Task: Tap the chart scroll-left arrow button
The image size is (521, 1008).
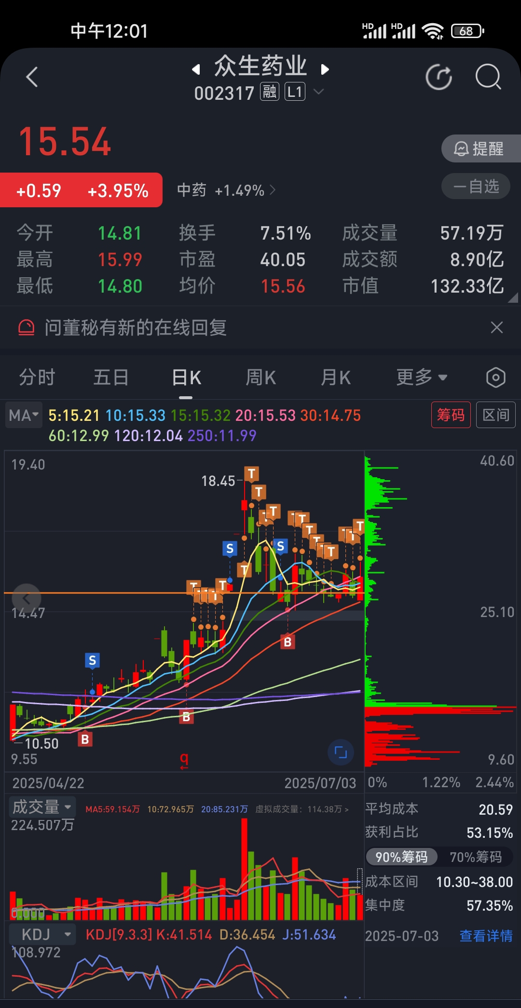Action: pyautogui.click(x=27, y=598)
